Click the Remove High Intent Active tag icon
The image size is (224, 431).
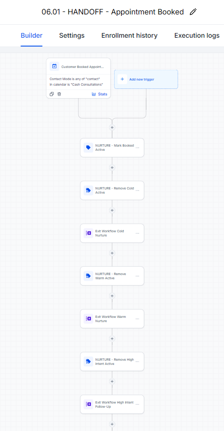point(88,362)
